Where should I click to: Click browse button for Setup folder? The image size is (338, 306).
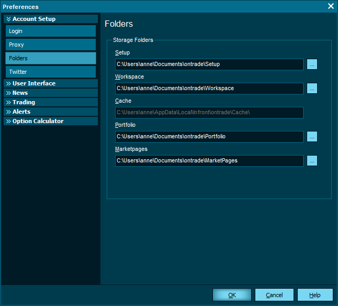point(312,64)
